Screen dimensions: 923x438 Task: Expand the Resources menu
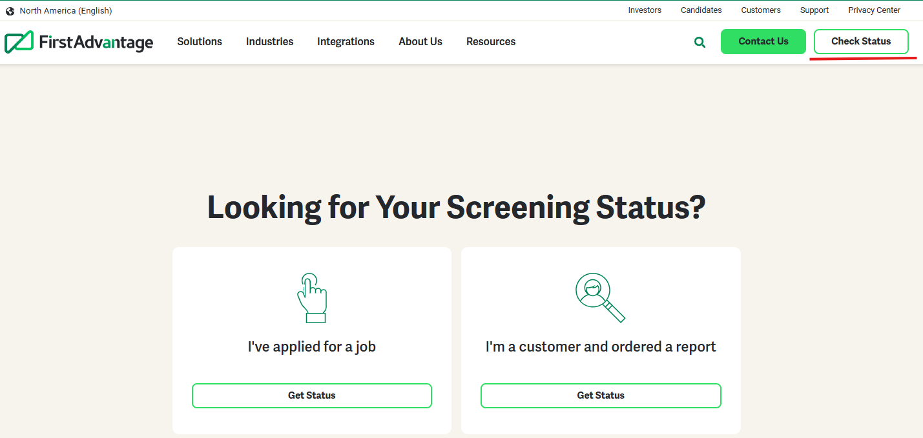tap(491, 42)
